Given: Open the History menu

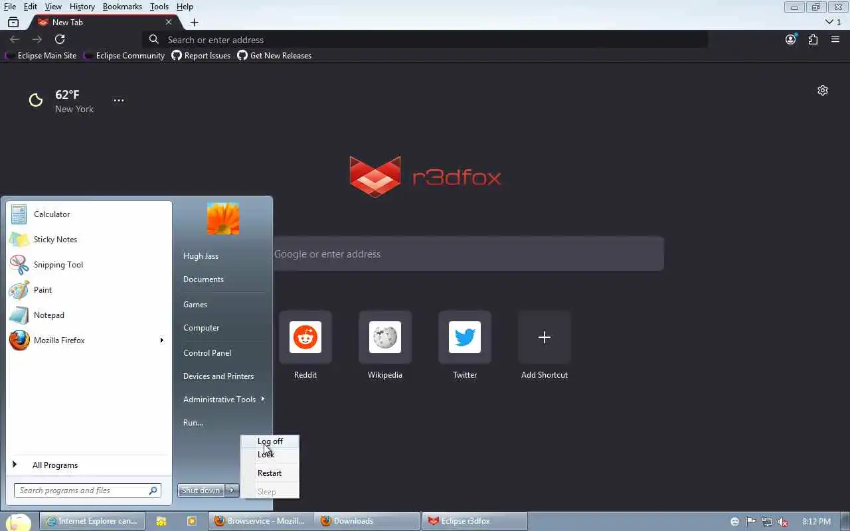Looking at the screenshot, I should (x=82, y=7).
